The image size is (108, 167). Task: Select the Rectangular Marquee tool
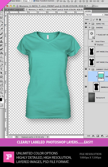click(1, 14)
